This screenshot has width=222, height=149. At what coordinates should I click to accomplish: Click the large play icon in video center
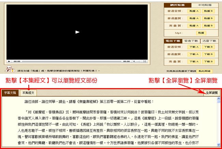pyautogui.click(x=77, y=32)
